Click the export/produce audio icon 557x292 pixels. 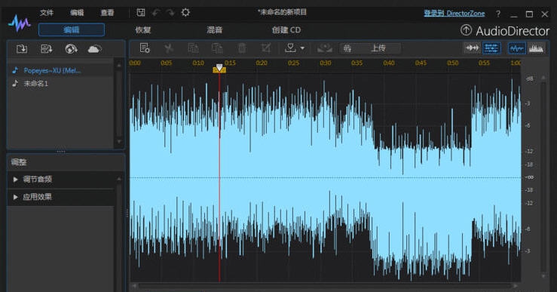click(x=290, y=48)
